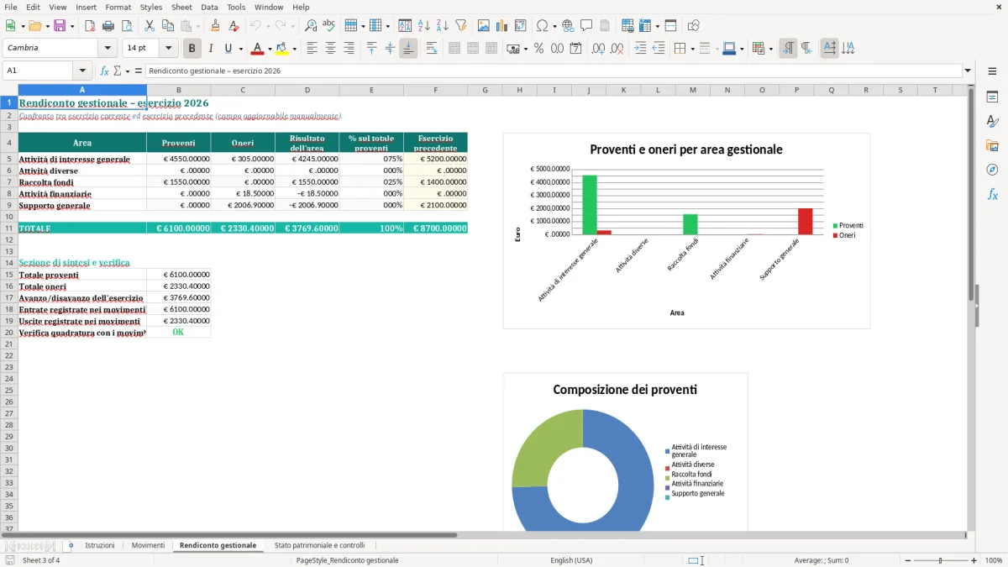The height and width of the screenshot is (567, 1008).
Task: Insert a chart
Action: (502, 26)
